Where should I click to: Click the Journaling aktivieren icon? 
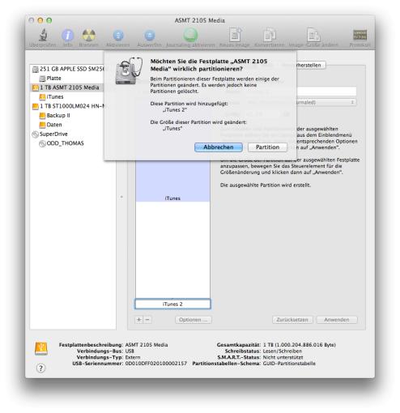pyautogui.click(x=190, y=35)
